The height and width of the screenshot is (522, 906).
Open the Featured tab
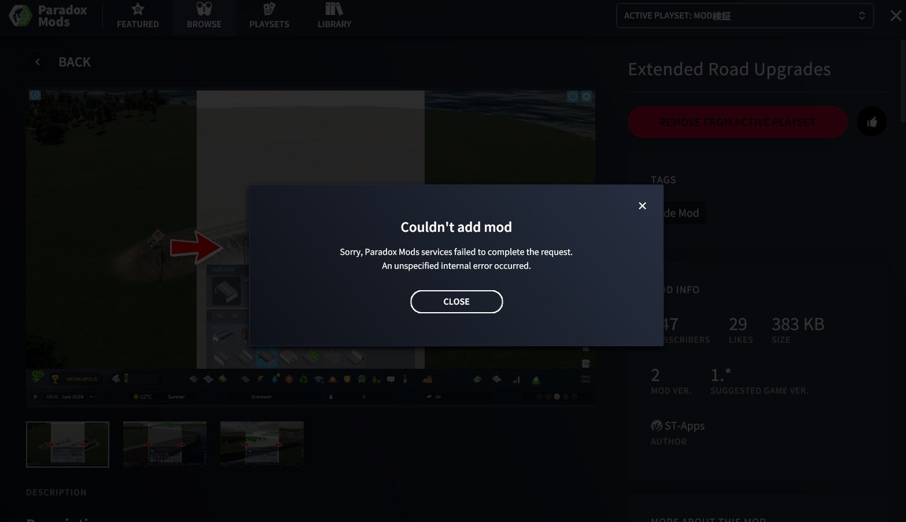tap(138, 16)
